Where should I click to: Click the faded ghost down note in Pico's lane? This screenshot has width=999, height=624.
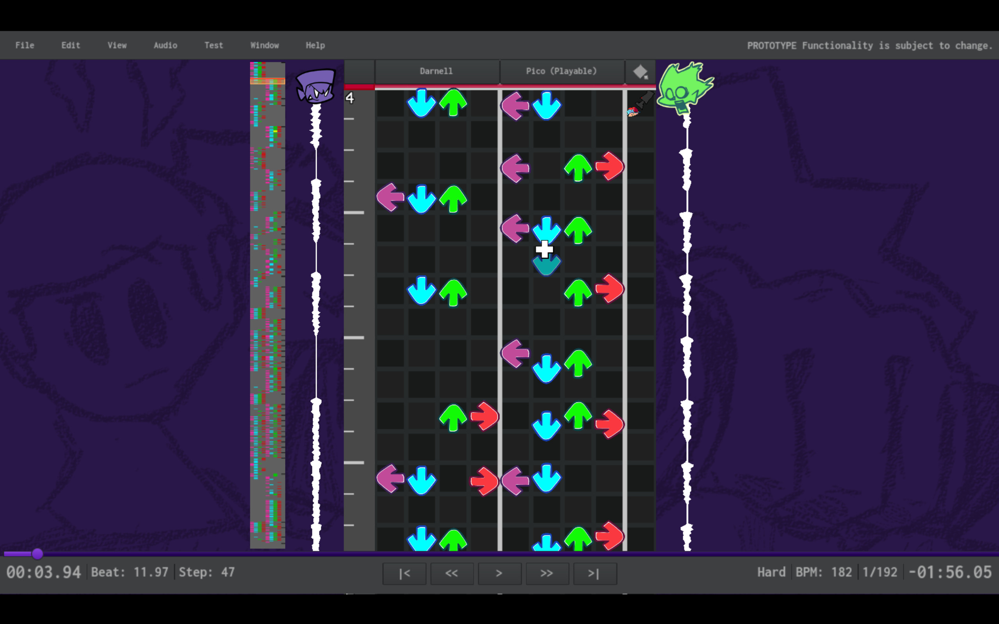pyautogui.click(x=547, y=265)
